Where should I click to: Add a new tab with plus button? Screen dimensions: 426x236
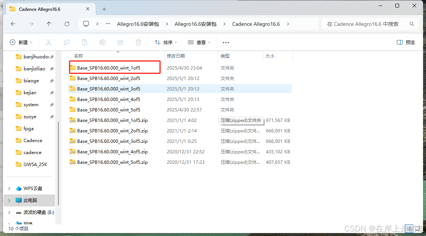coord(104,9)
